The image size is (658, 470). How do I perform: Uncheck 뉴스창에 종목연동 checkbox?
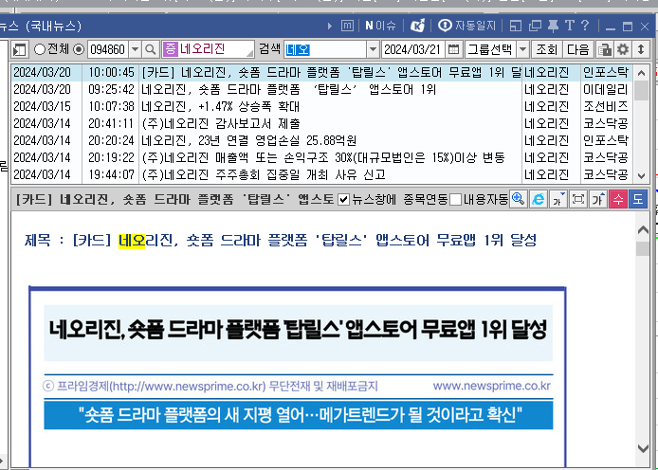[343, 200]
